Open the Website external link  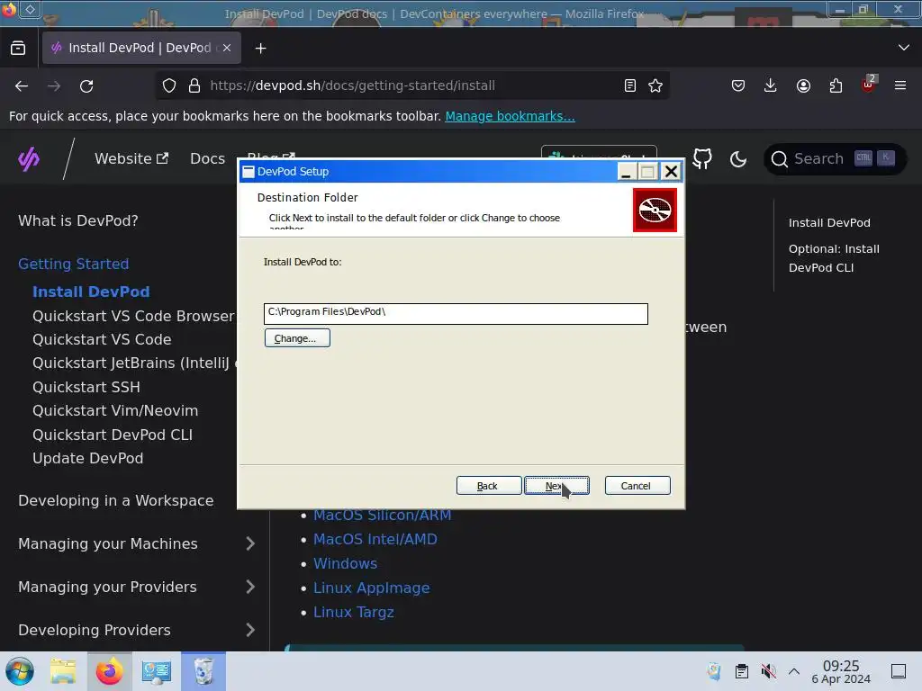click(x=131, y=158)
